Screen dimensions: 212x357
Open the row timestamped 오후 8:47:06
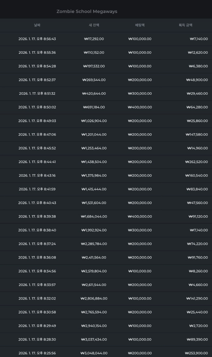(x=37, y=135)
